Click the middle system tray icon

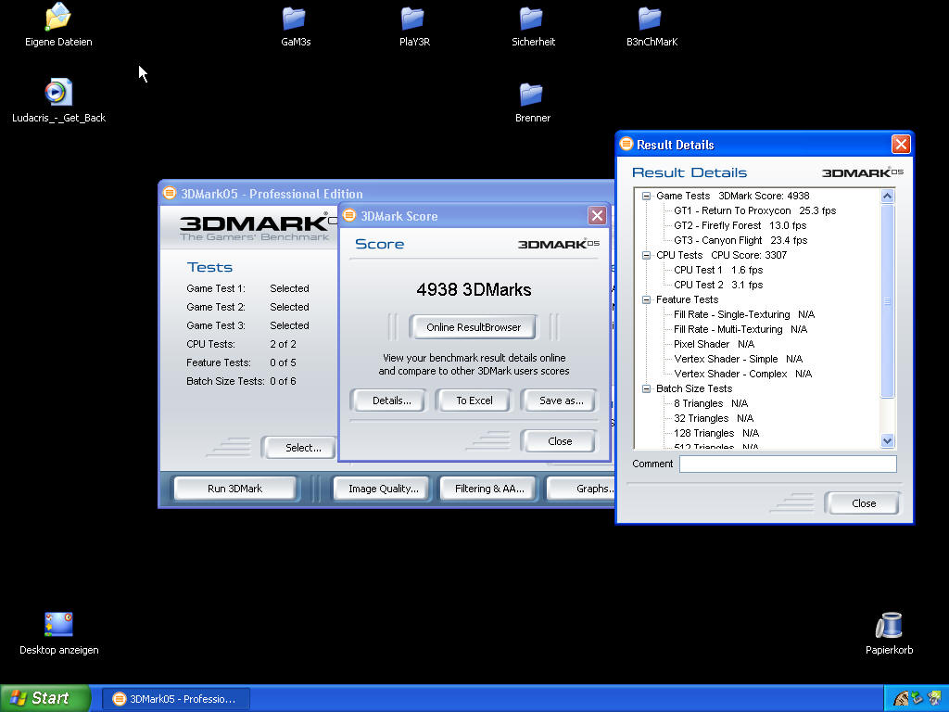(x=917, y=699)
